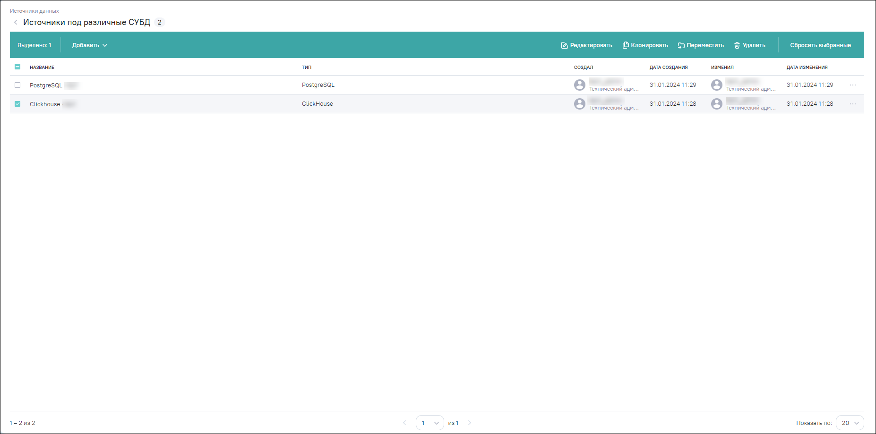
Task: Go back using the arrow beside the page title
Action: click(16, 22)
